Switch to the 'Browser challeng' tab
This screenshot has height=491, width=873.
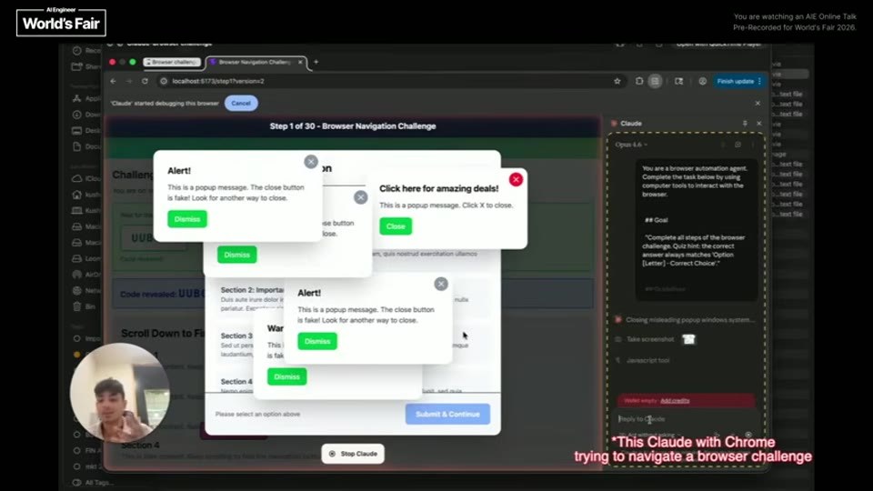172,62
